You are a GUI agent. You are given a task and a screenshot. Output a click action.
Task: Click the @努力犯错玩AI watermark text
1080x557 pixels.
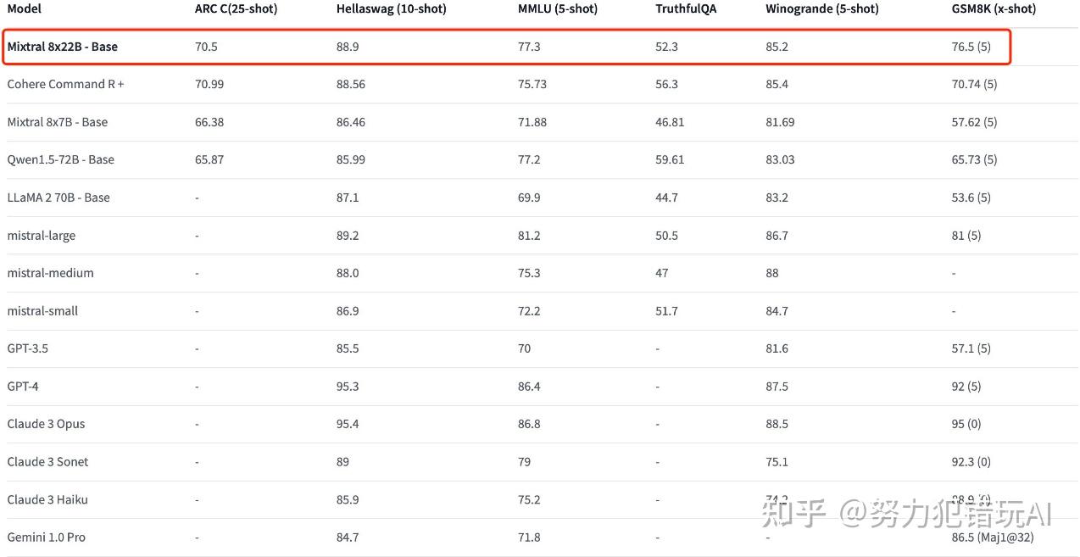pos(945,514)
